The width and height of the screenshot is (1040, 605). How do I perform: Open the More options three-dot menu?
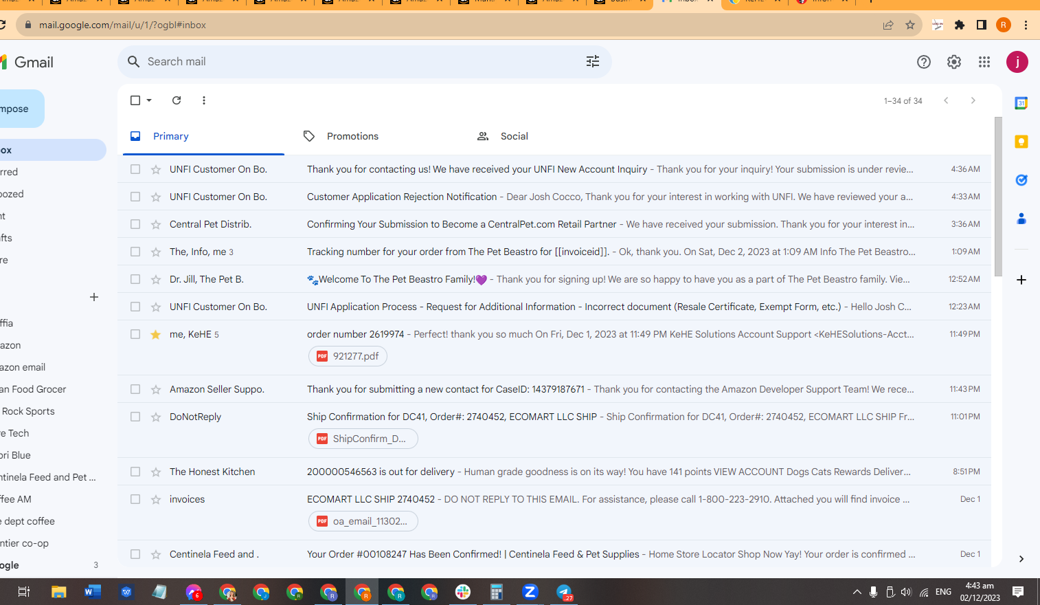click(204, 100)
